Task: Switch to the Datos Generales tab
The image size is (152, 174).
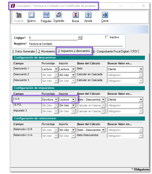Action: tap(24, 51)
